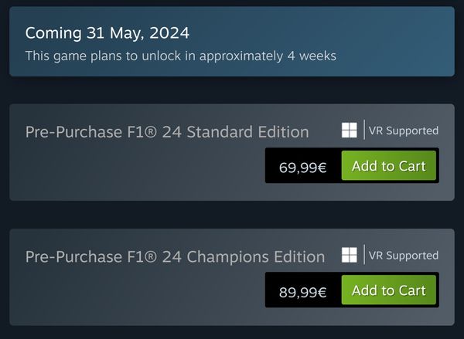Click empty area of Champions Edition panel
Screen dimensions: 464x339
pos(133,299)
